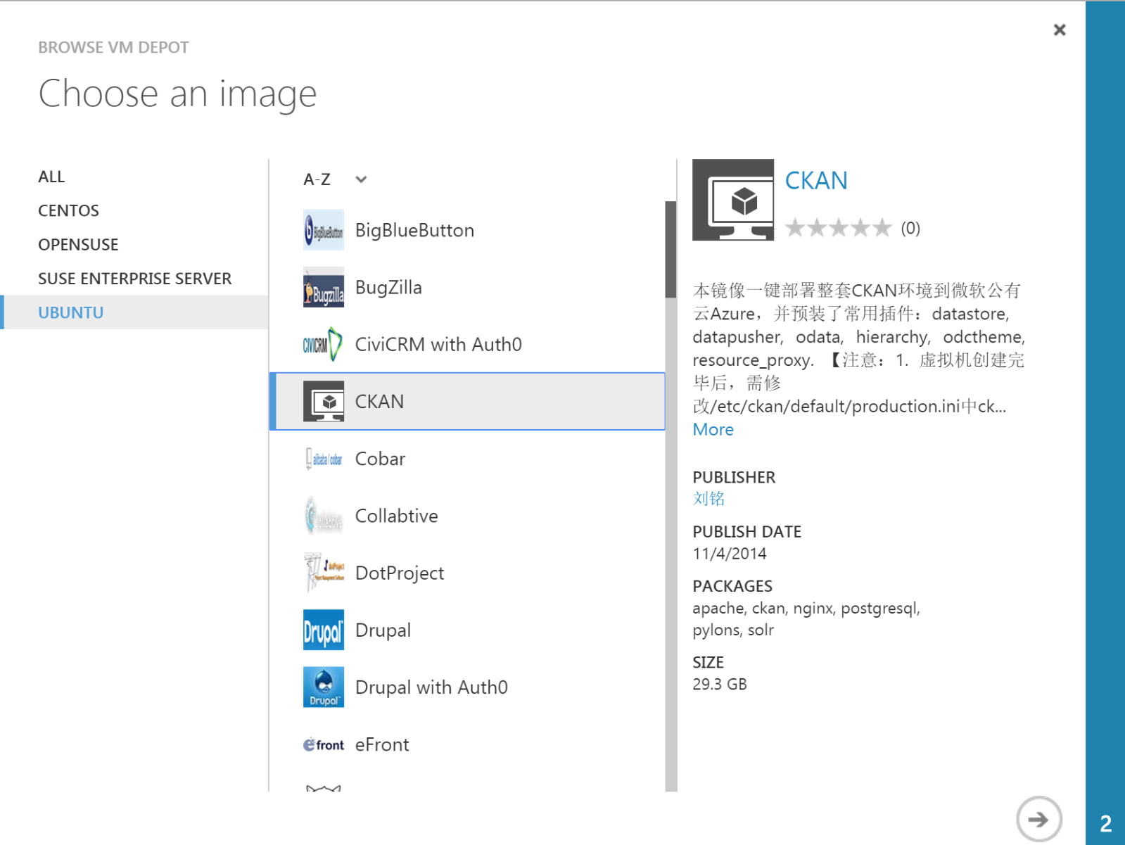Click the Drupal logo icon
Image resolution: width=1125 pixels, height=845 pixels.
324,630
